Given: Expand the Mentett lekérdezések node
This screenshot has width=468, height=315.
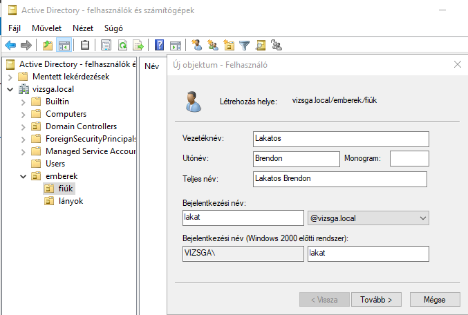Looking at the screenshot, I should [10, 77].
